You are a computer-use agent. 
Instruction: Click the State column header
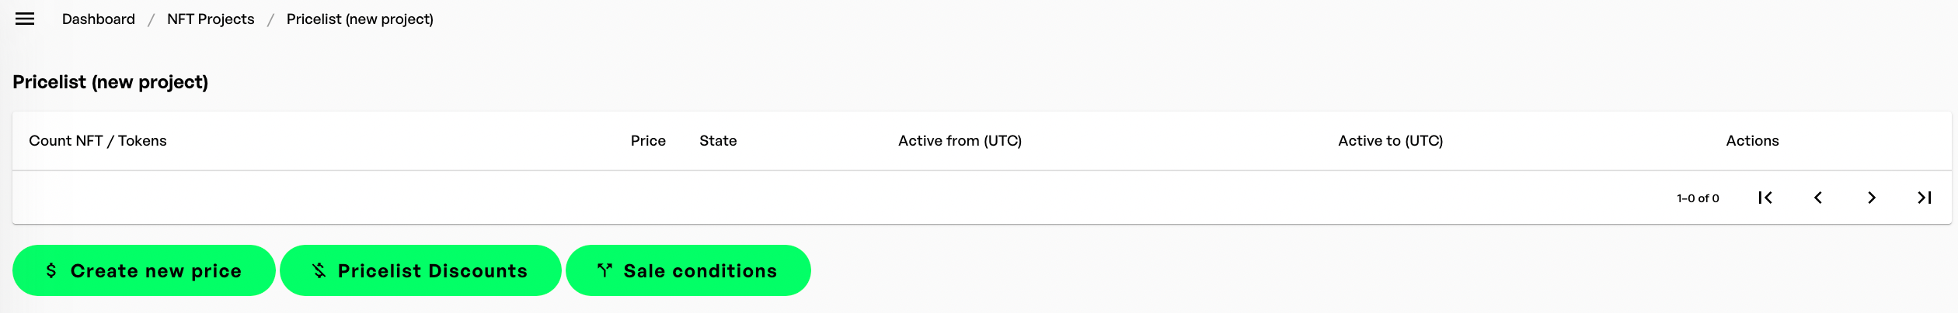[x=718, y=141]
